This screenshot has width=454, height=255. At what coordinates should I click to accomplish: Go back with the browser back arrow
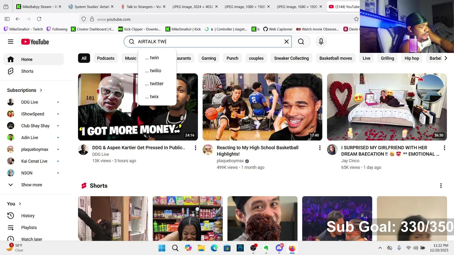[x=18, y=19]
